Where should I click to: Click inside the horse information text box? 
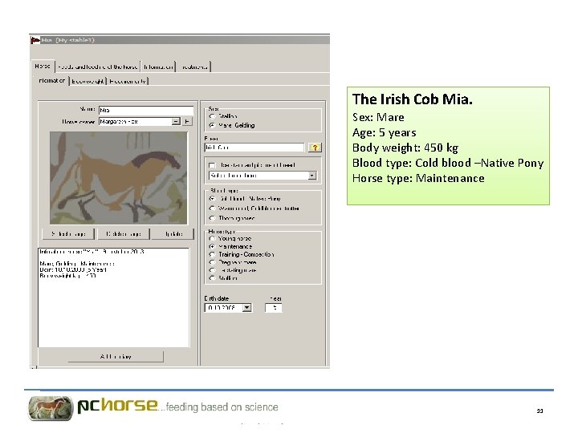click(x=113, y=297)
